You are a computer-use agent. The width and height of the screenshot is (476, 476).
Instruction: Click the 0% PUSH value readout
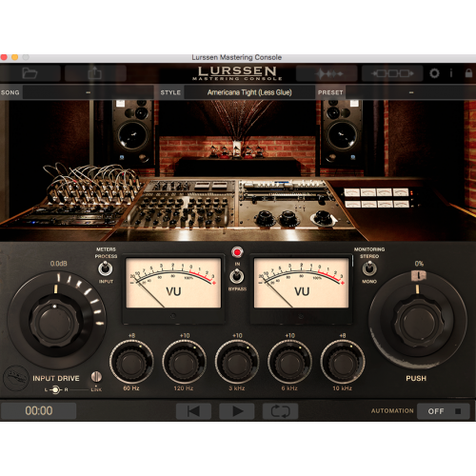[x=419, y=264]
